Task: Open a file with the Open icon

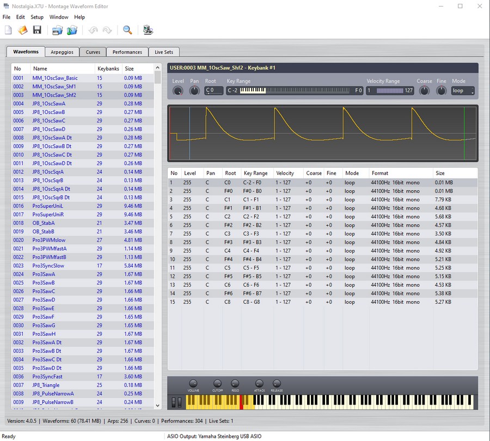Action: coord(22,30)
